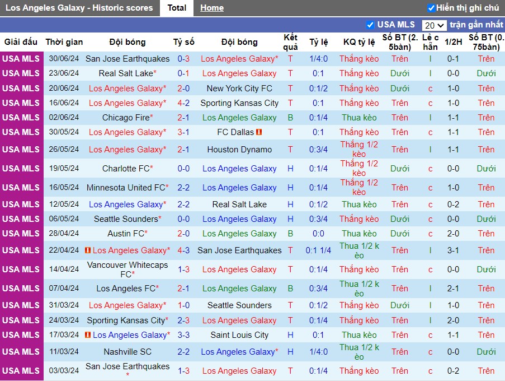The width and height of the screenshot is (505, 381).
Task: Click result H in Charlotte FC row
Action: [x=290, y=169]
